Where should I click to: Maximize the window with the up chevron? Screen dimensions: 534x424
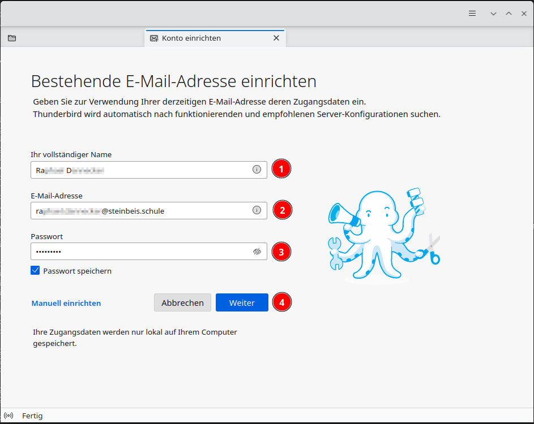(x=509, y=14)
